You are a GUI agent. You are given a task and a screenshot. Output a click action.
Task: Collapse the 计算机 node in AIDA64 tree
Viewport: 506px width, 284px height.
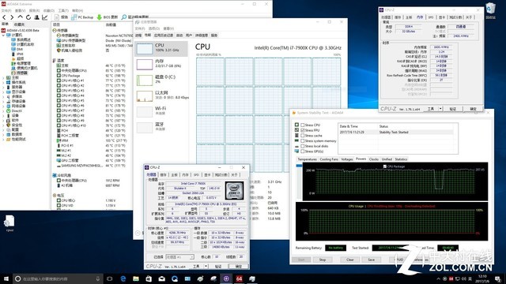tap(3, 35)
